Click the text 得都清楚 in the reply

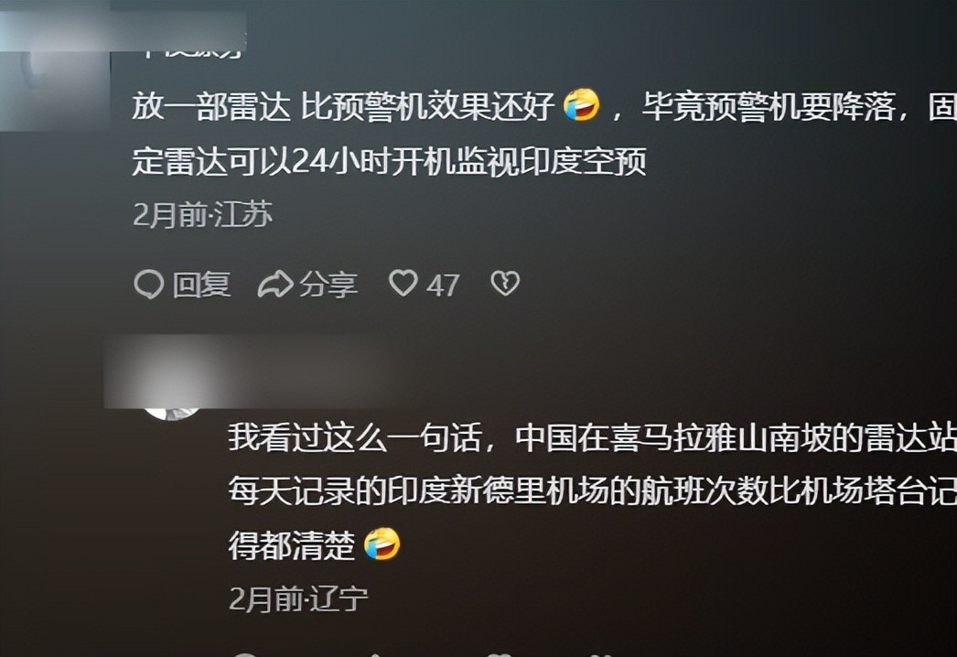[292, 545]
